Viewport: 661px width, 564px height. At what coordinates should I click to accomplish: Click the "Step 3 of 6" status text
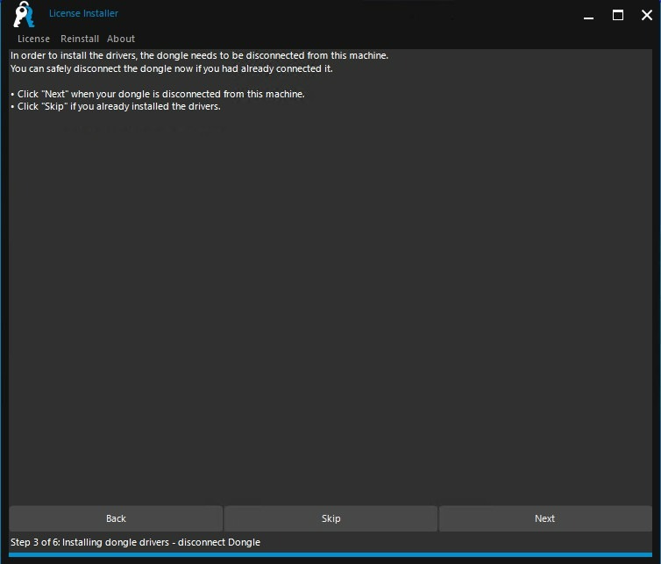tap(135, 542)
